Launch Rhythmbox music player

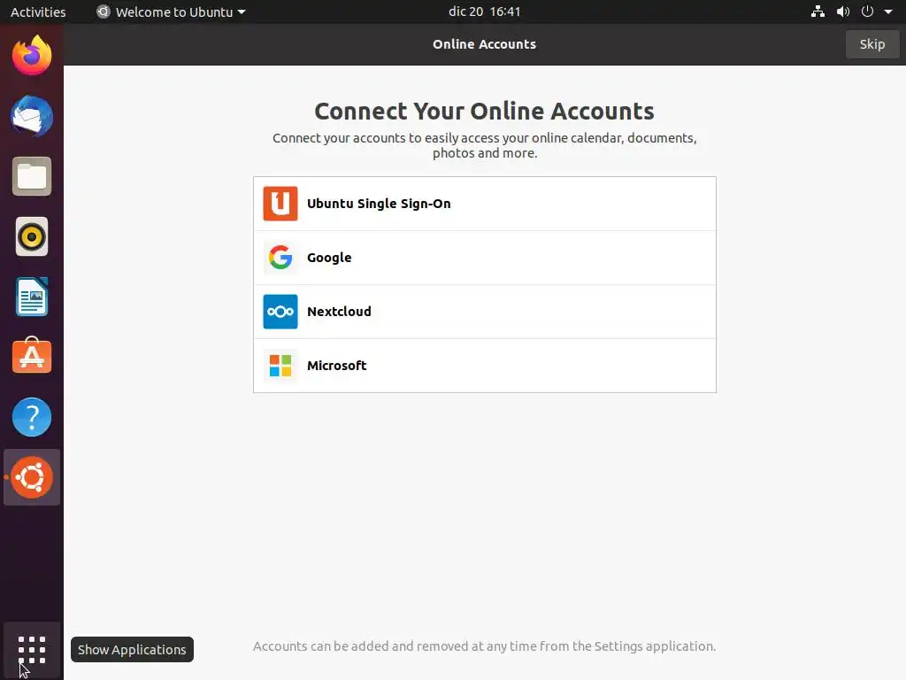point(32,236)
